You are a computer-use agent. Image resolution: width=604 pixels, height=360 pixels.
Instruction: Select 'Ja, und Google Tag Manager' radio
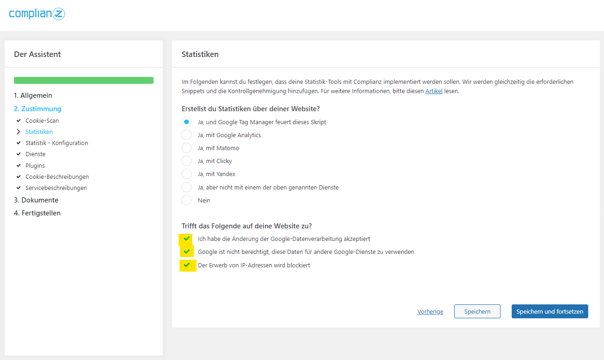pos(186,122)
